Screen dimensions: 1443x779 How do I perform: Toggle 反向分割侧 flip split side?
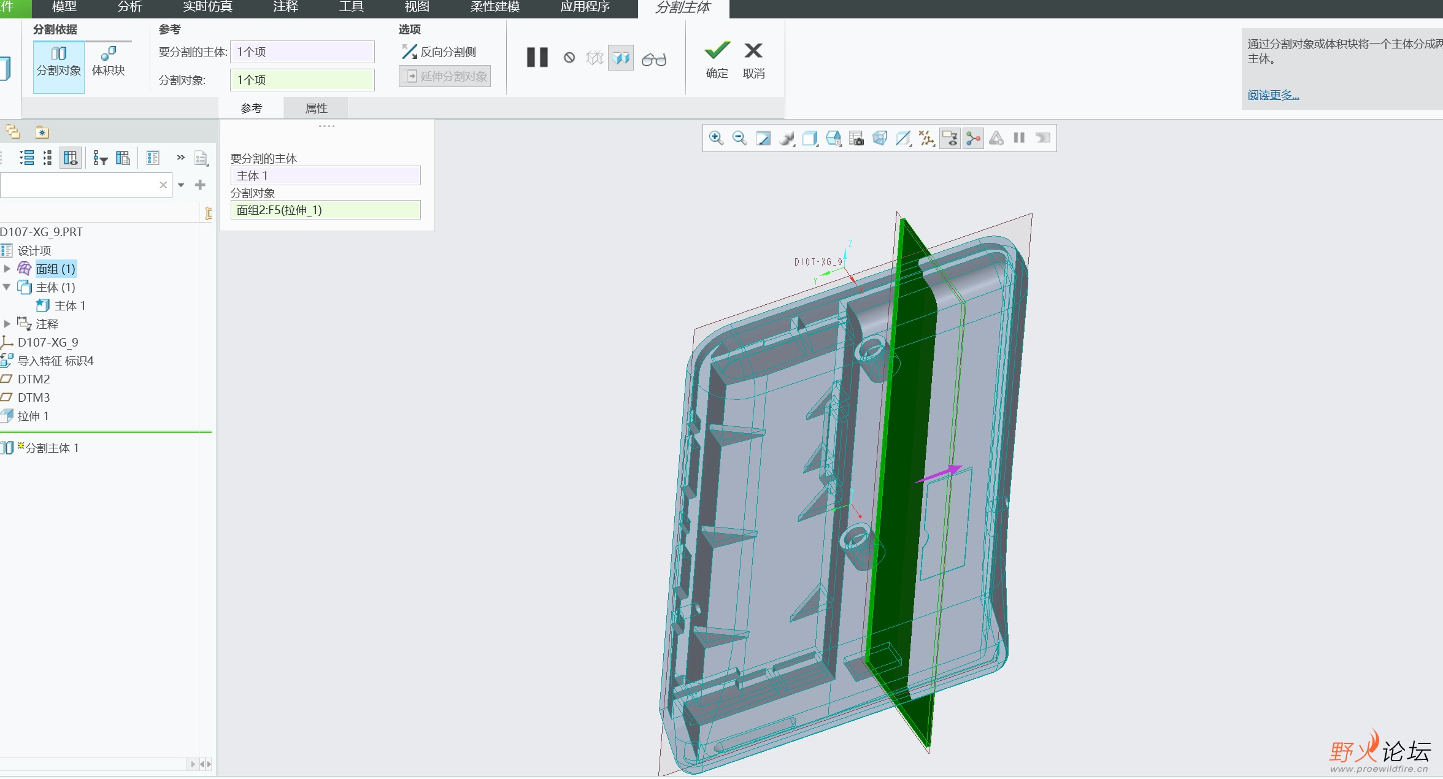[439, 52]
